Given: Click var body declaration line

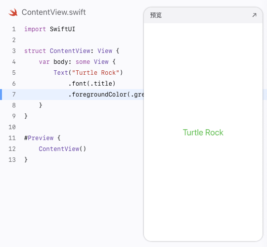Looking at the screenshot, I should coord(77,62).
